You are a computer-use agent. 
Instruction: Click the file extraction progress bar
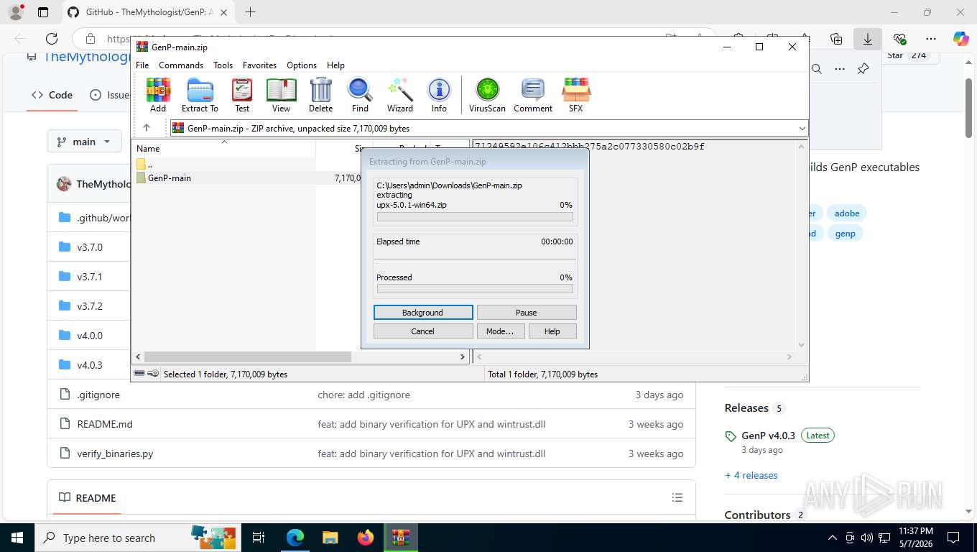click(x=475, y=217)
